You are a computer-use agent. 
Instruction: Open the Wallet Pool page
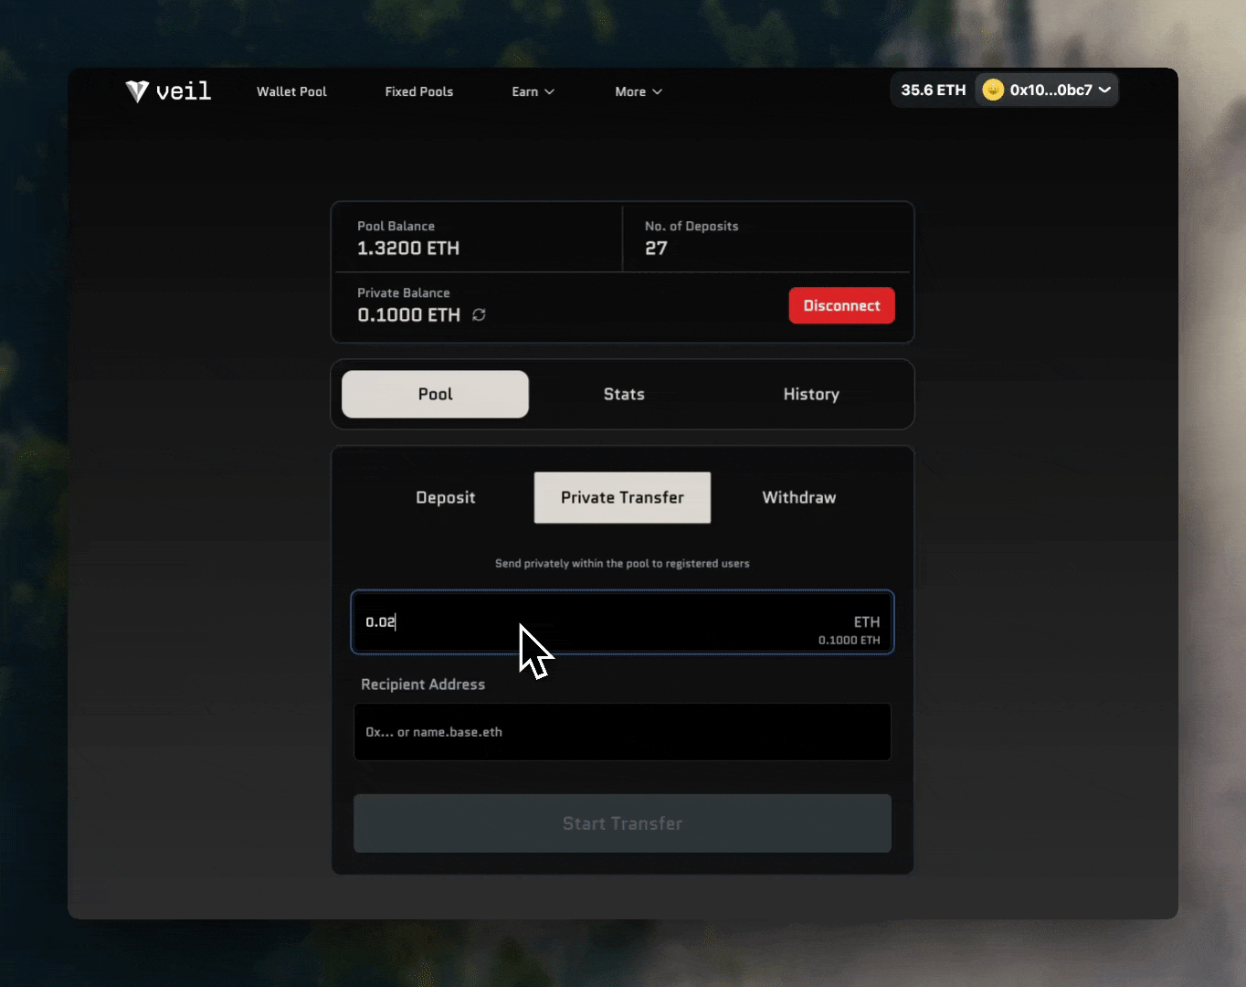click(291, 91)
